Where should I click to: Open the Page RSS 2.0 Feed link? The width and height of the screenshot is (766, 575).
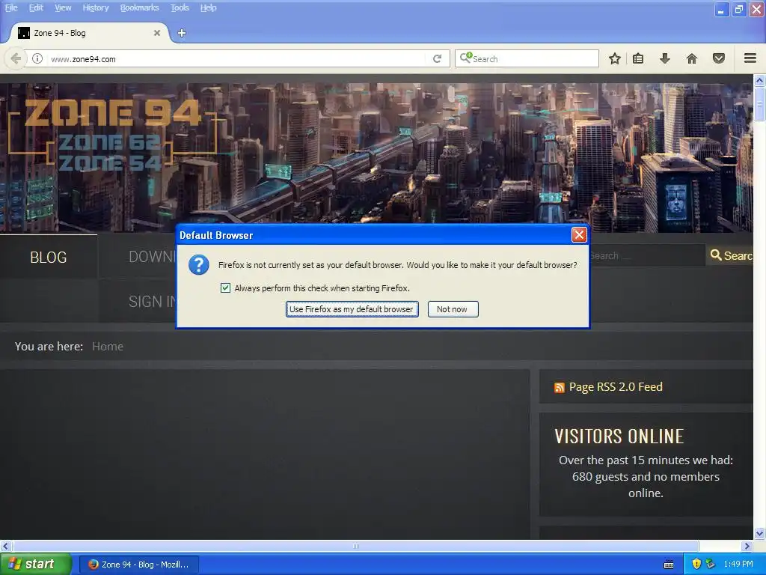pyautogui.click(x=616, y=387)
